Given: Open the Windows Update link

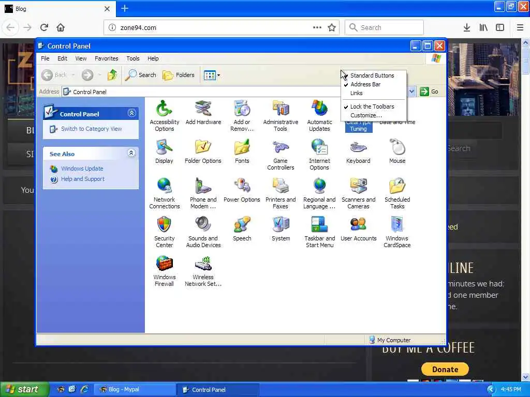Looking at the screenshot, I should [x=82, y=169].
